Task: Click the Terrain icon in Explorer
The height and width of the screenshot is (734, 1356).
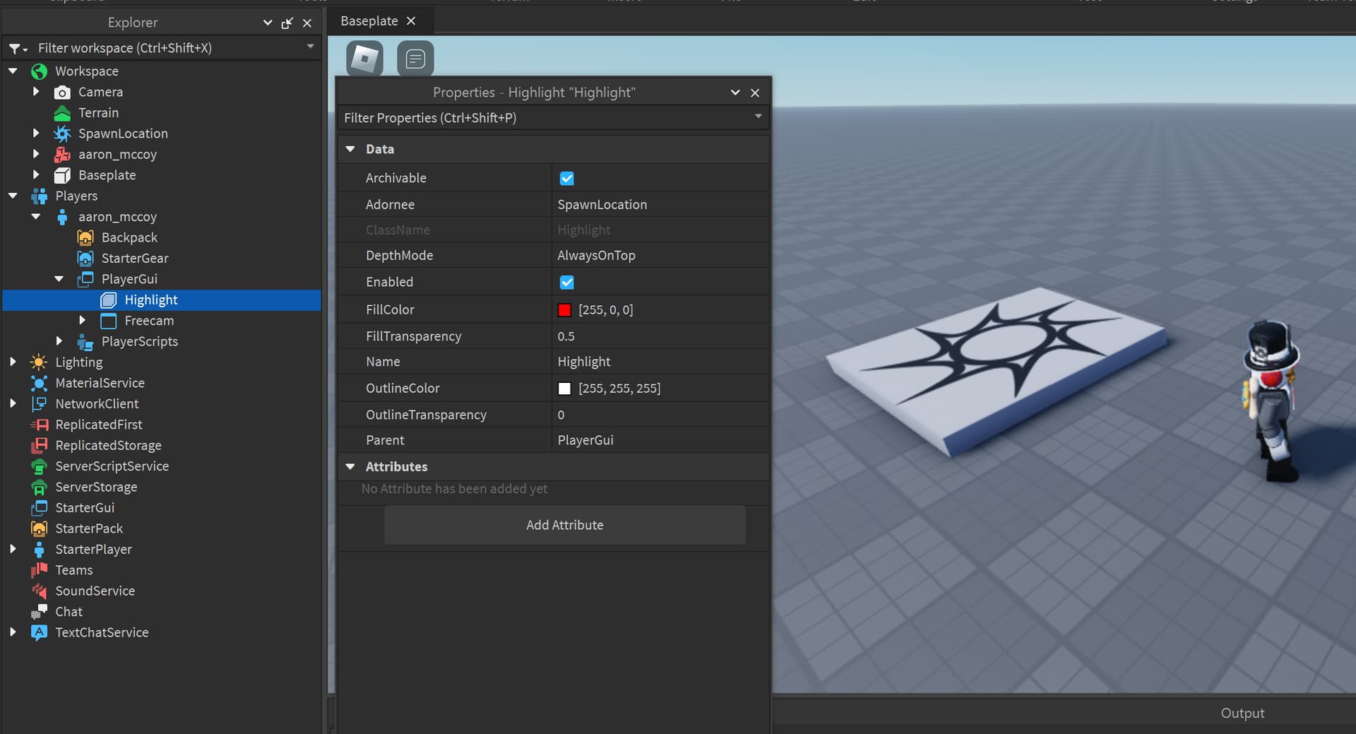Action: pos(62,113)
